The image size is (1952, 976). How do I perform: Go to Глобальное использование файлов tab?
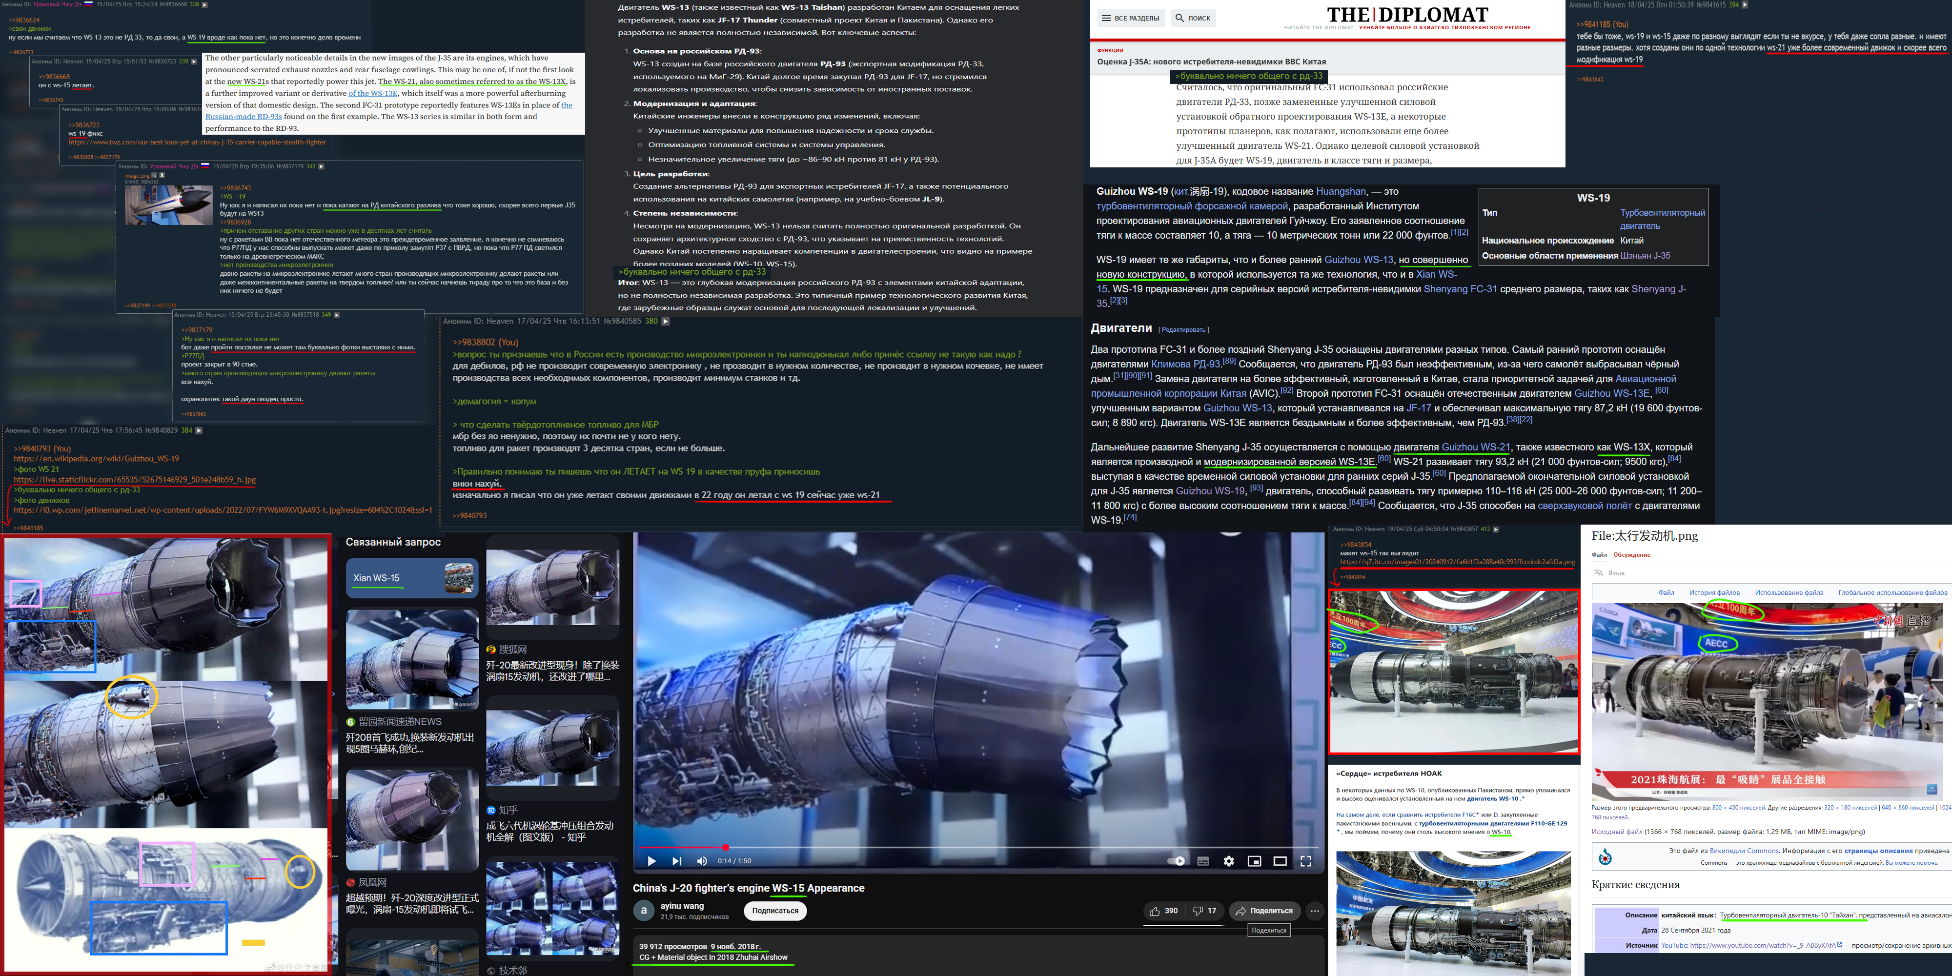coord(1892,592)
